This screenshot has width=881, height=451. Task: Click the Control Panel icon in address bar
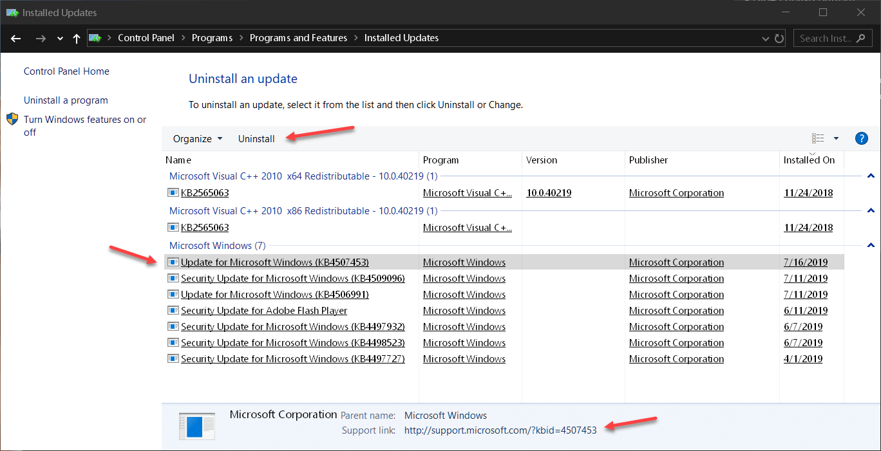95,38
